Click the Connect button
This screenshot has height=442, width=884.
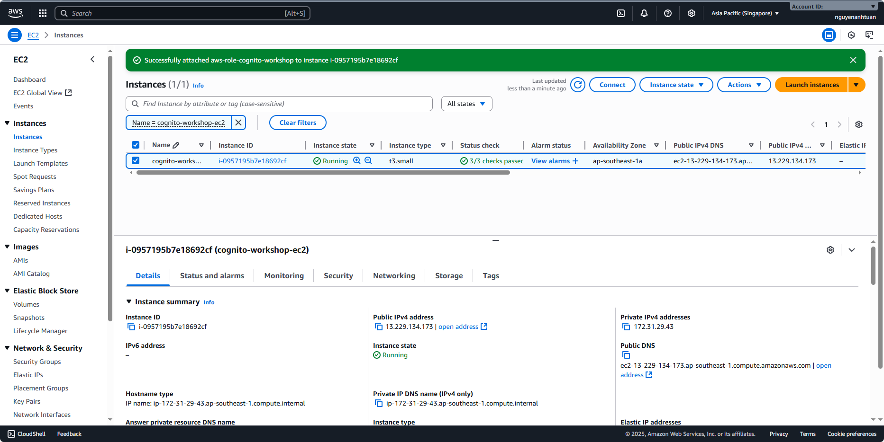coord(612,85)
